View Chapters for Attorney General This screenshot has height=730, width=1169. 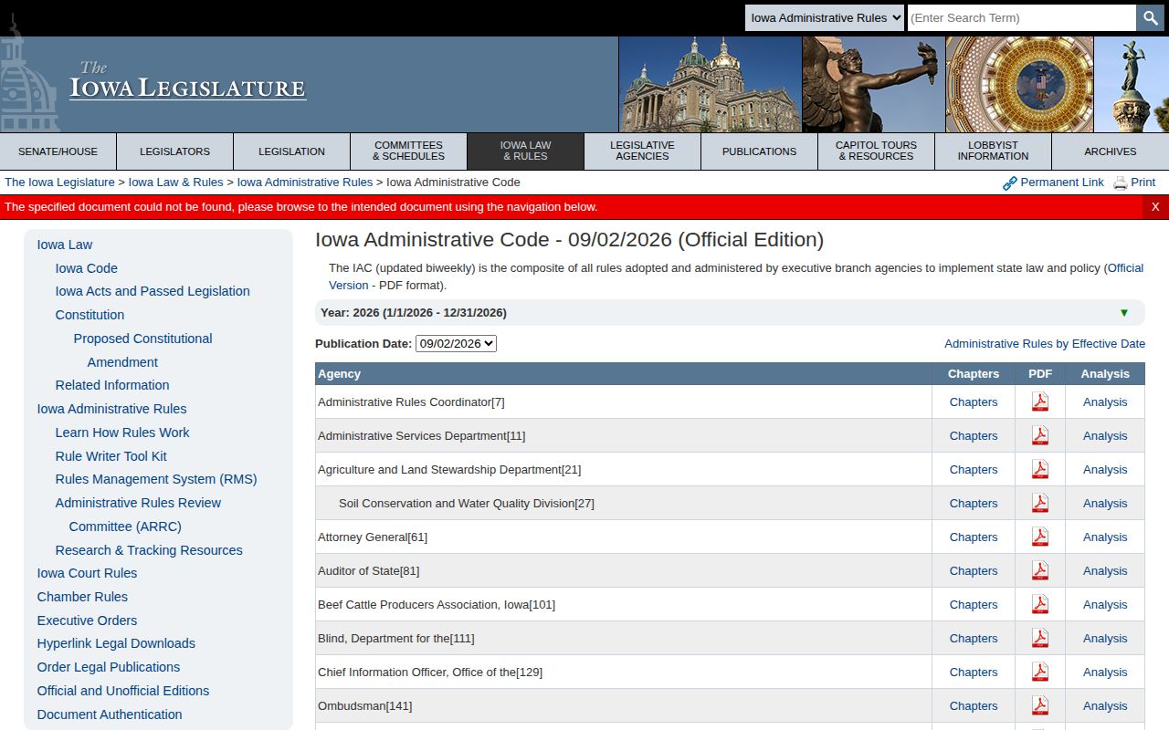click(x=974, y=537)
